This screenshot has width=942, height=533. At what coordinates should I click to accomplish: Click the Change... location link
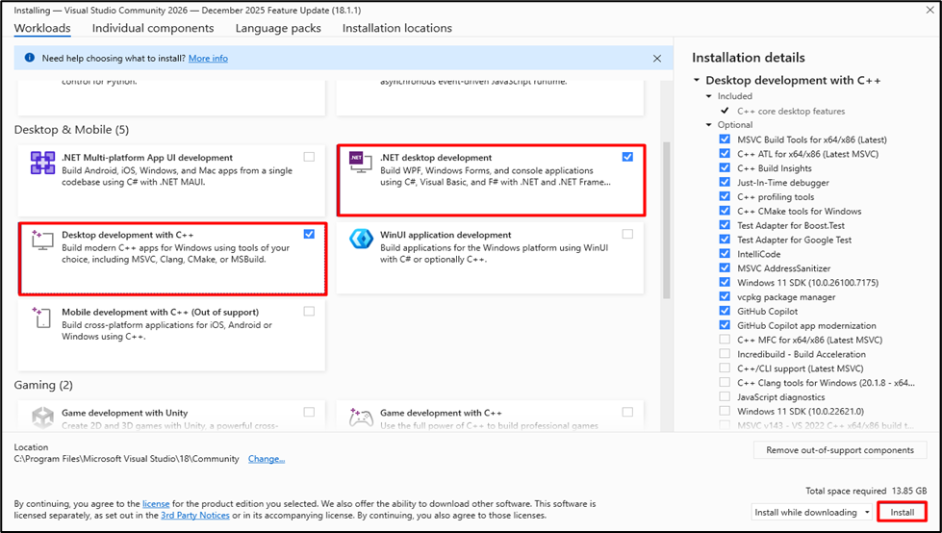click(267, 459)
